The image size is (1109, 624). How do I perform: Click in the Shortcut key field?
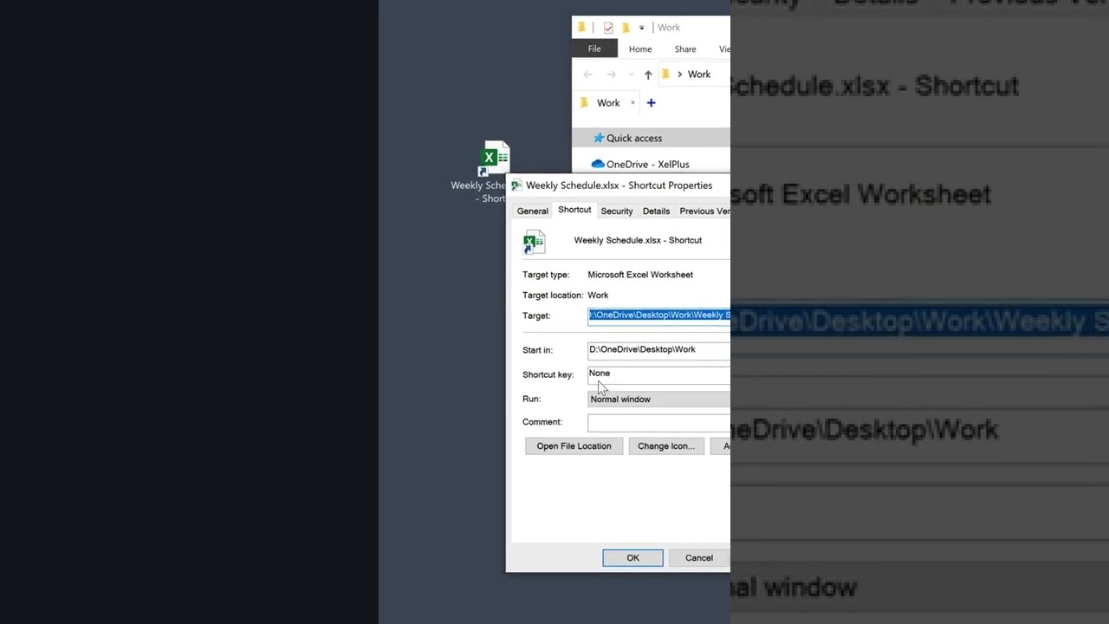pos(658,374)
